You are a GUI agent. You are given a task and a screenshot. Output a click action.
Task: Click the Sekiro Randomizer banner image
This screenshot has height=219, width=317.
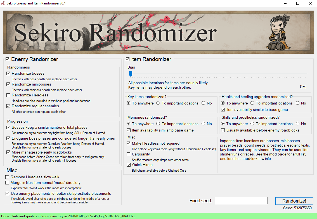(x=158, y=32)
